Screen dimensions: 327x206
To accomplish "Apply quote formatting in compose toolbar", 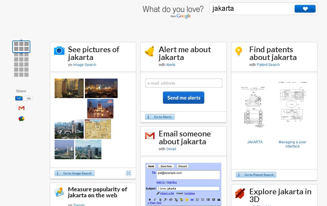I will point(219,200).
